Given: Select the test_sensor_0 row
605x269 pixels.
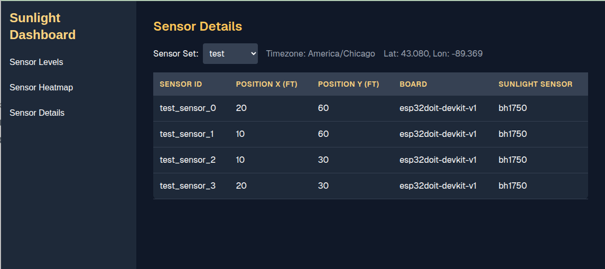Looking at the screenshot, I should 370,108.
